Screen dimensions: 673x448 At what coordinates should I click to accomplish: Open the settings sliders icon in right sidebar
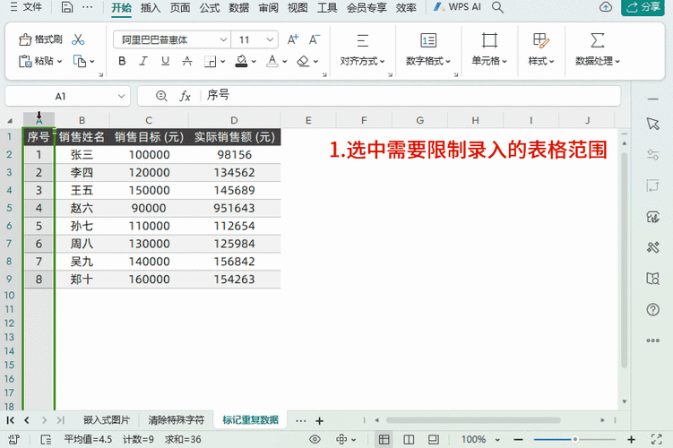tap(652, 154)
